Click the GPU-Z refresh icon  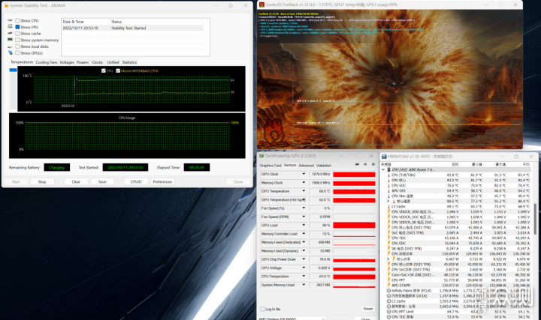coord(365,164)
